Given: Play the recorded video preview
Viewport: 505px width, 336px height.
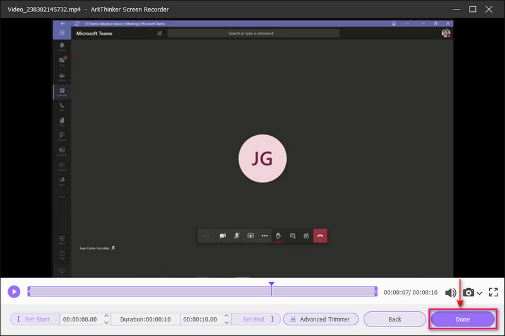Looking at the screenshot, I should coord(14,292).
